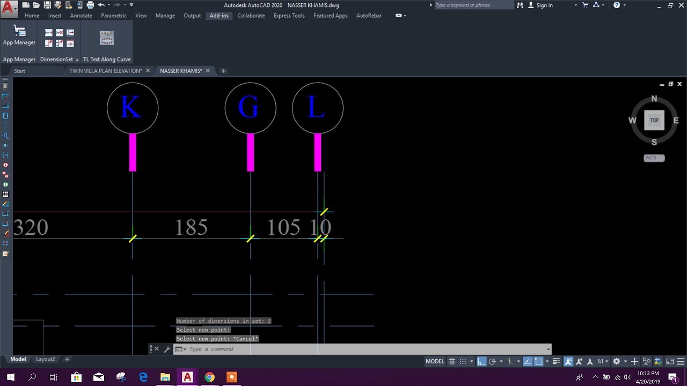Click the Plot printer icon
This screenshot has height=386, width=687.
90,5
